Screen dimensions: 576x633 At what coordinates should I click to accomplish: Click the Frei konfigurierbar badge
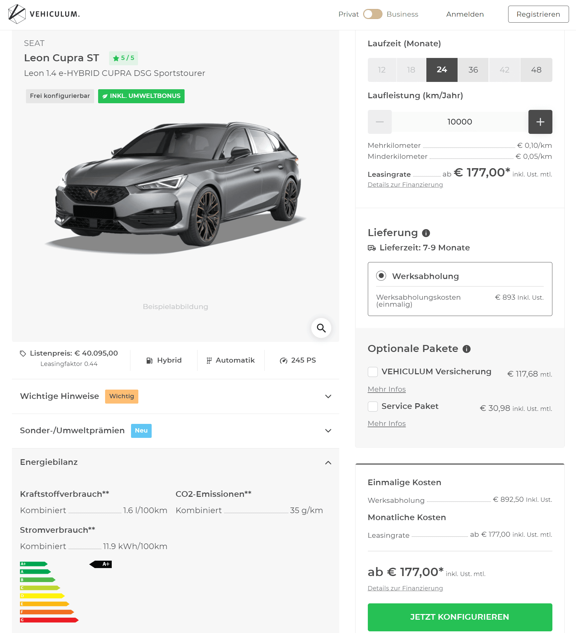[x=60, y=96]
